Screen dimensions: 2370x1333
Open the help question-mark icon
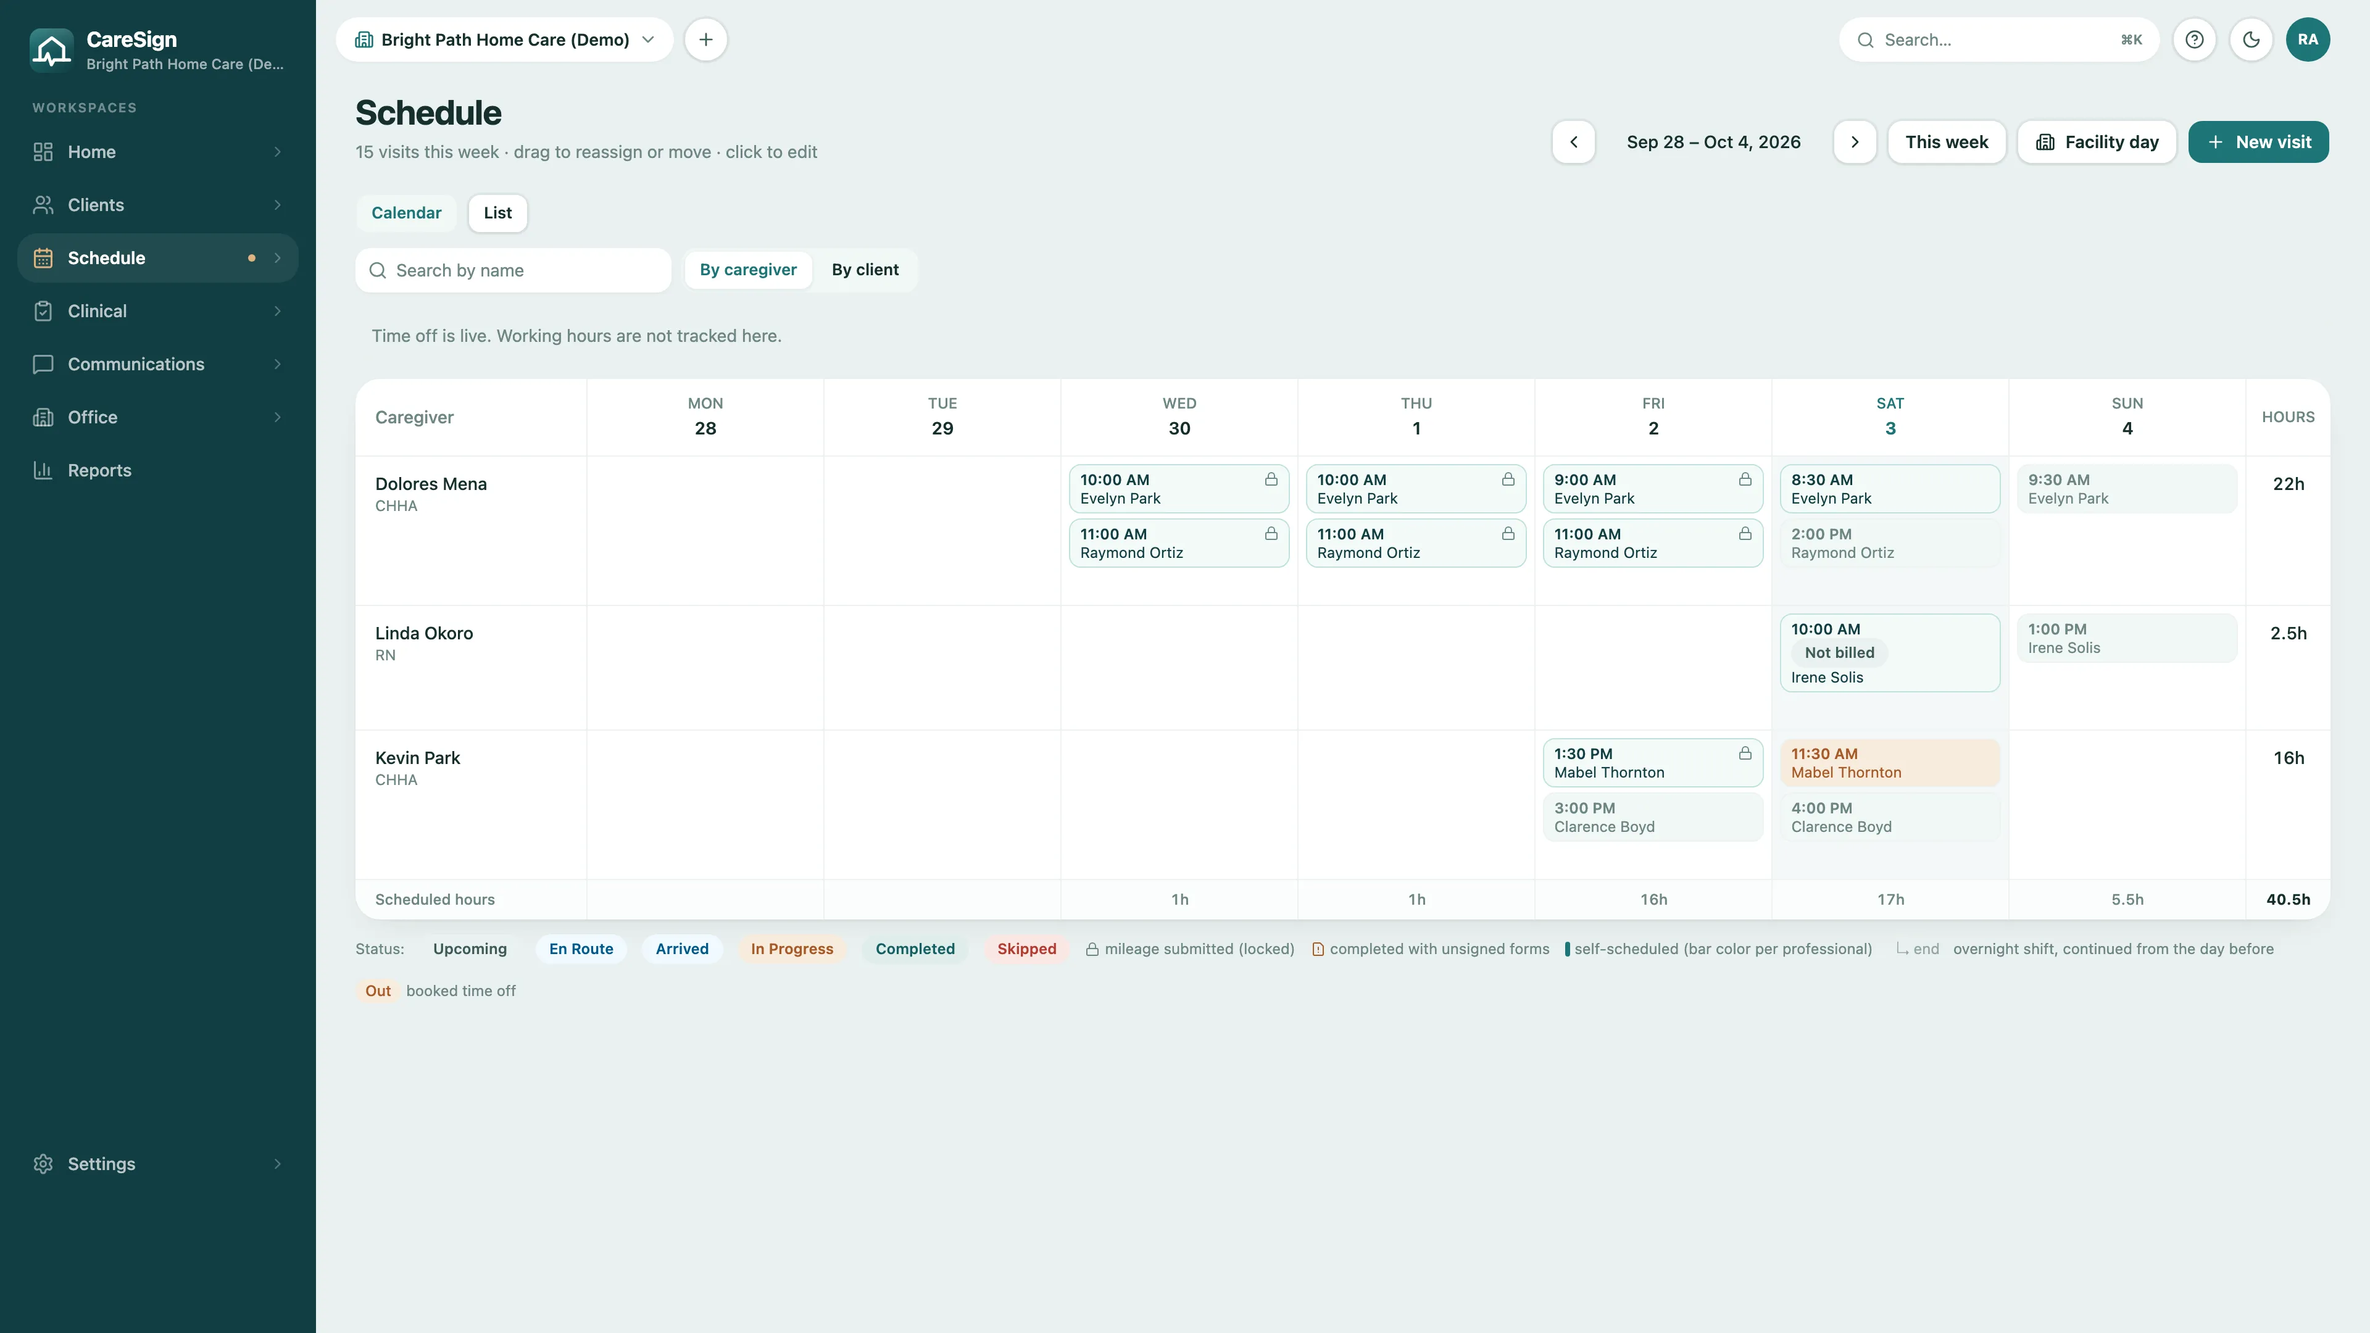click(x=2194, y=39)
